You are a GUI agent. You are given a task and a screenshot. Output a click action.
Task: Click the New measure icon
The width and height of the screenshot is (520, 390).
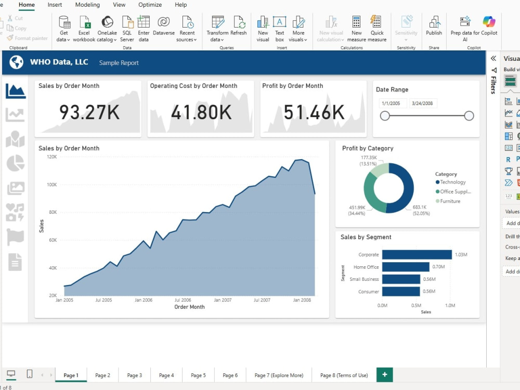click(357, 29)
